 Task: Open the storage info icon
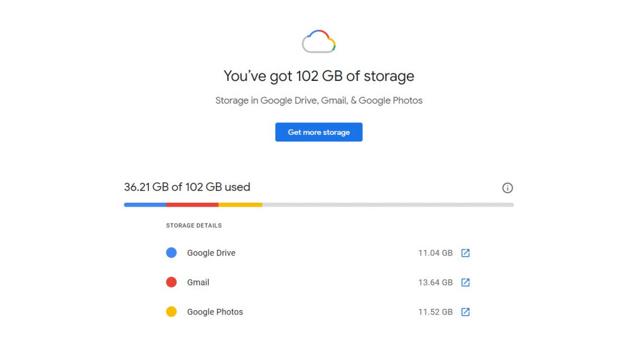[507, 188]
